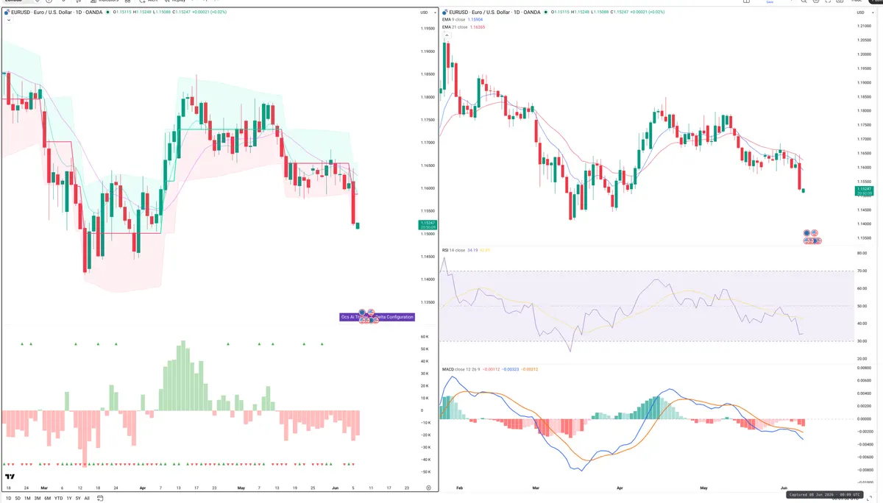Click the market status dot on right chart
The width and height of the screenshot is (883, 503).
point(545,13)
